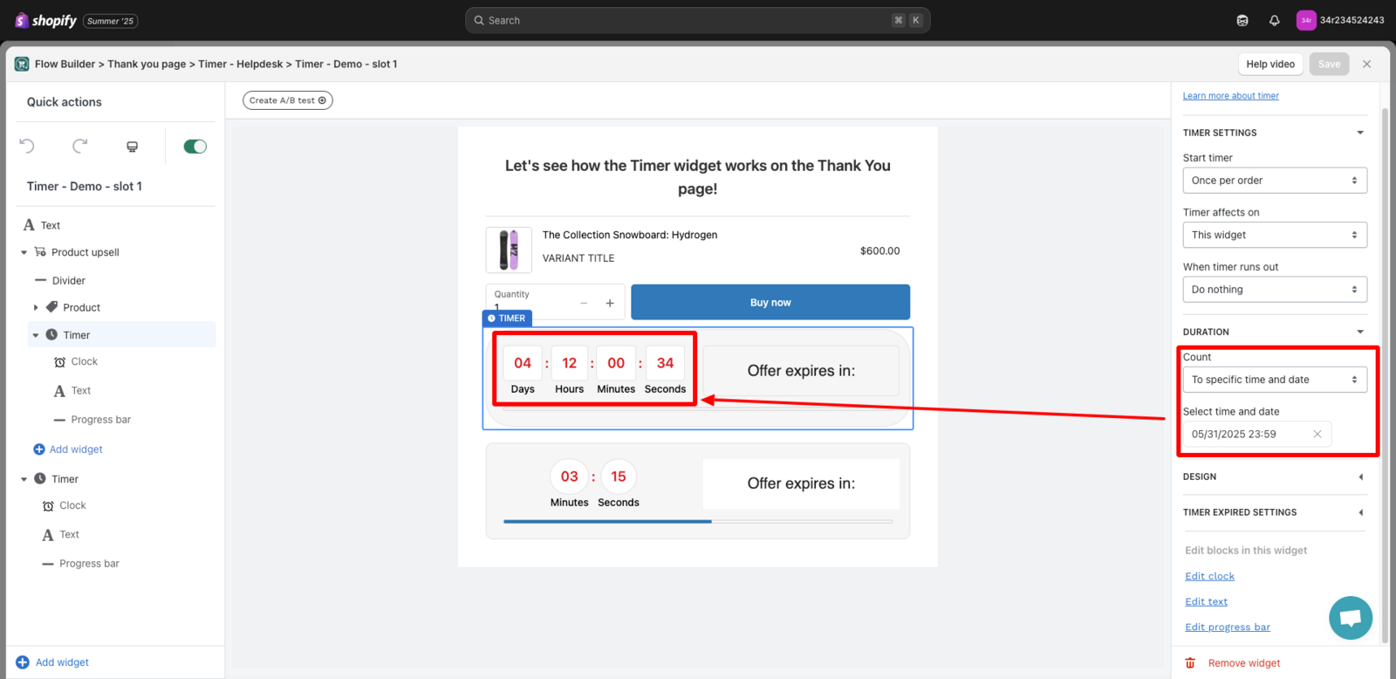
Task: Open the Start timer dropdown
Action: click(x=1275, y=181)
